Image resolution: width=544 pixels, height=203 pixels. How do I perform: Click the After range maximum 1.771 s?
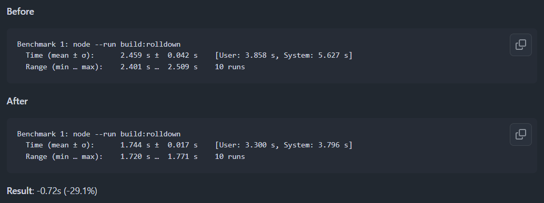tap(183, 156)
